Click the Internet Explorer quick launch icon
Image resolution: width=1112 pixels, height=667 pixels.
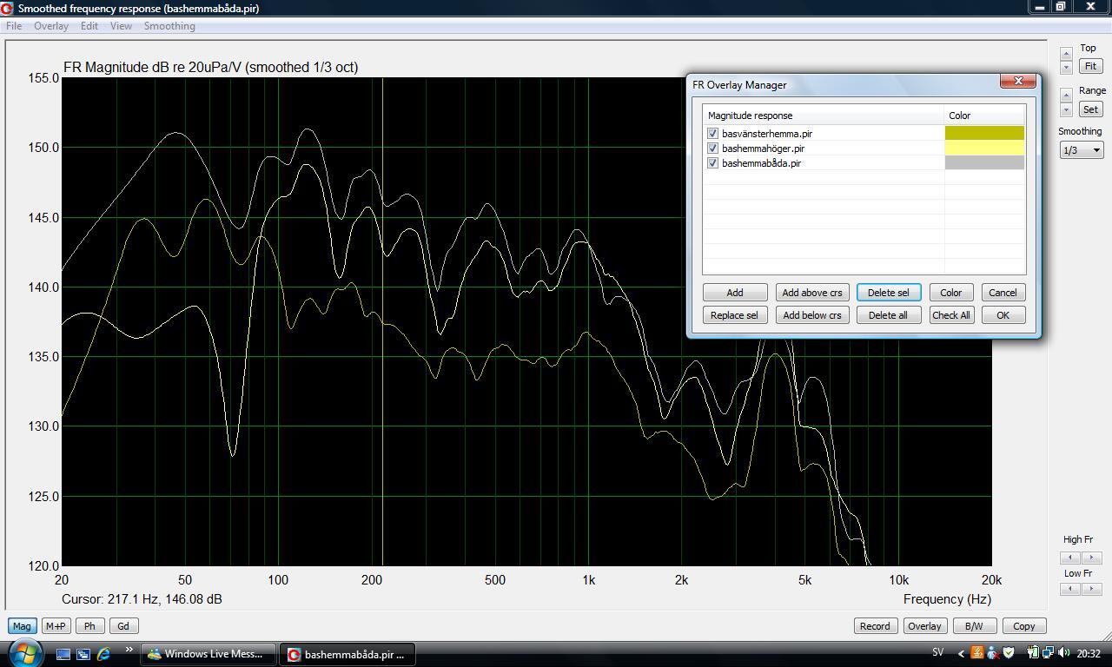104,654
